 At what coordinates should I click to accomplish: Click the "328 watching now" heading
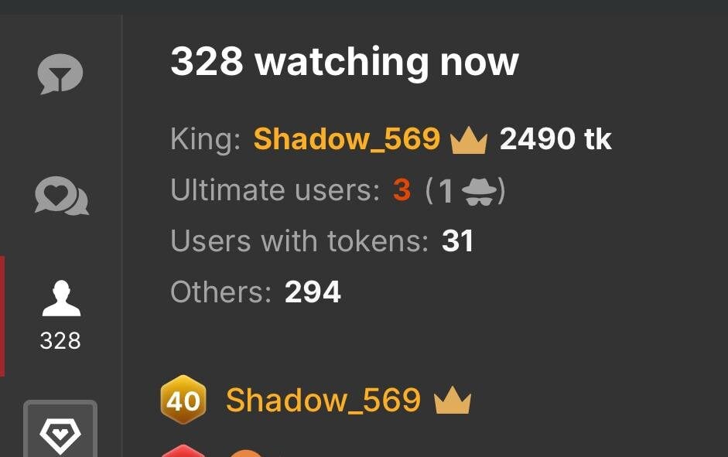click(x=344, y=62)
